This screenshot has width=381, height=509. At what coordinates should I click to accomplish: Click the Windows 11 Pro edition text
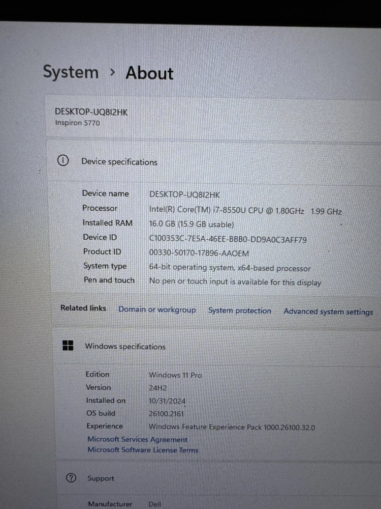pos(175,375)
